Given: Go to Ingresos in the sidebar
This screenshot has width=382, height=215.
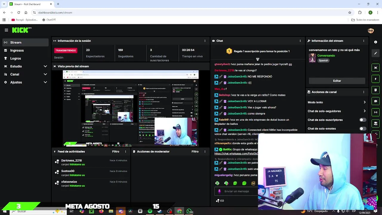Looking at the screenshot, I should (x=25, y=50).
